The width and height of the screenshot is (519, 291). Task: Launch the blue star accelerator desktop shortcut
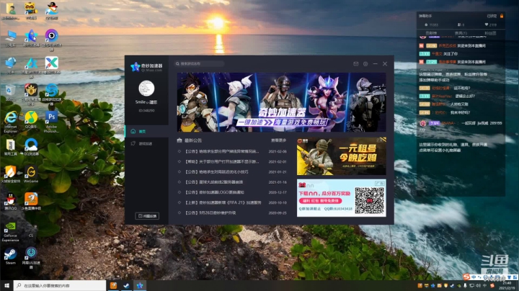pos(31,38)
